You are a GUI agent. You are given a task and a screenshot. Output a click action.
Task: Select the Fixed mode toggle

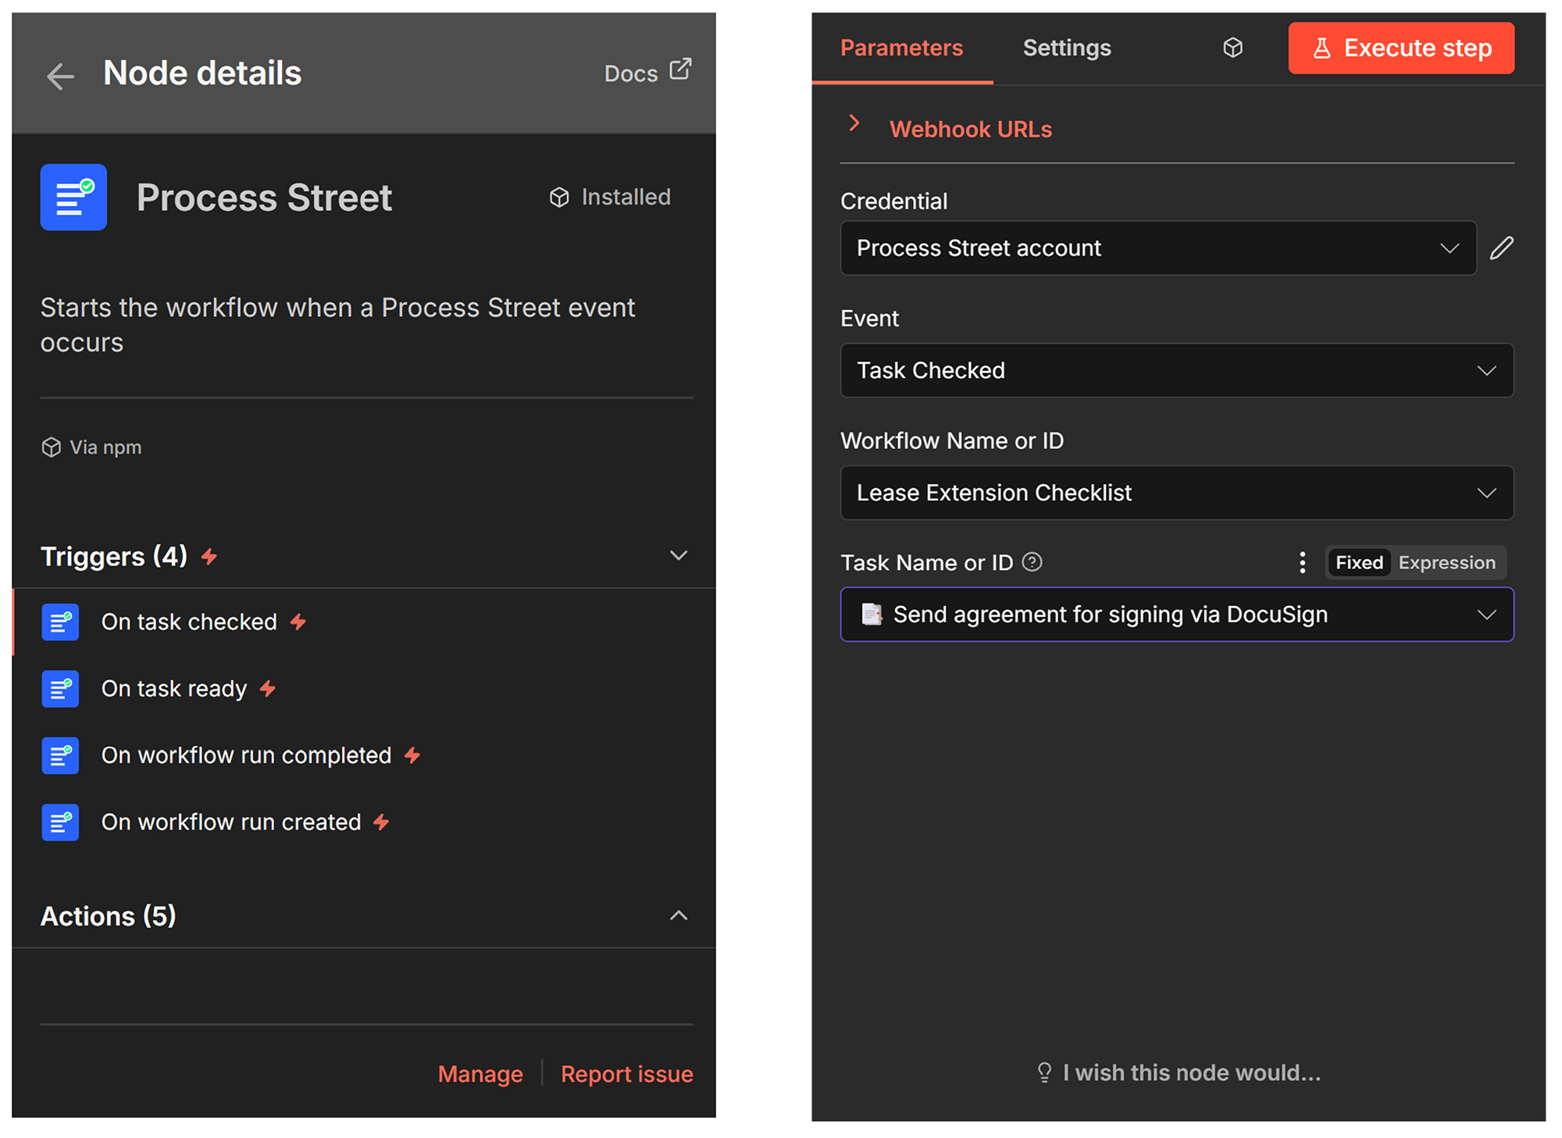[1359, 562]
